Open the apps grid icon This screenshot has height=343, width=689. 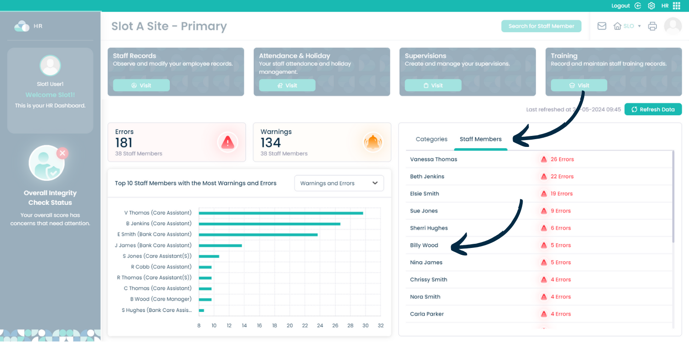(x=677, y=6)
